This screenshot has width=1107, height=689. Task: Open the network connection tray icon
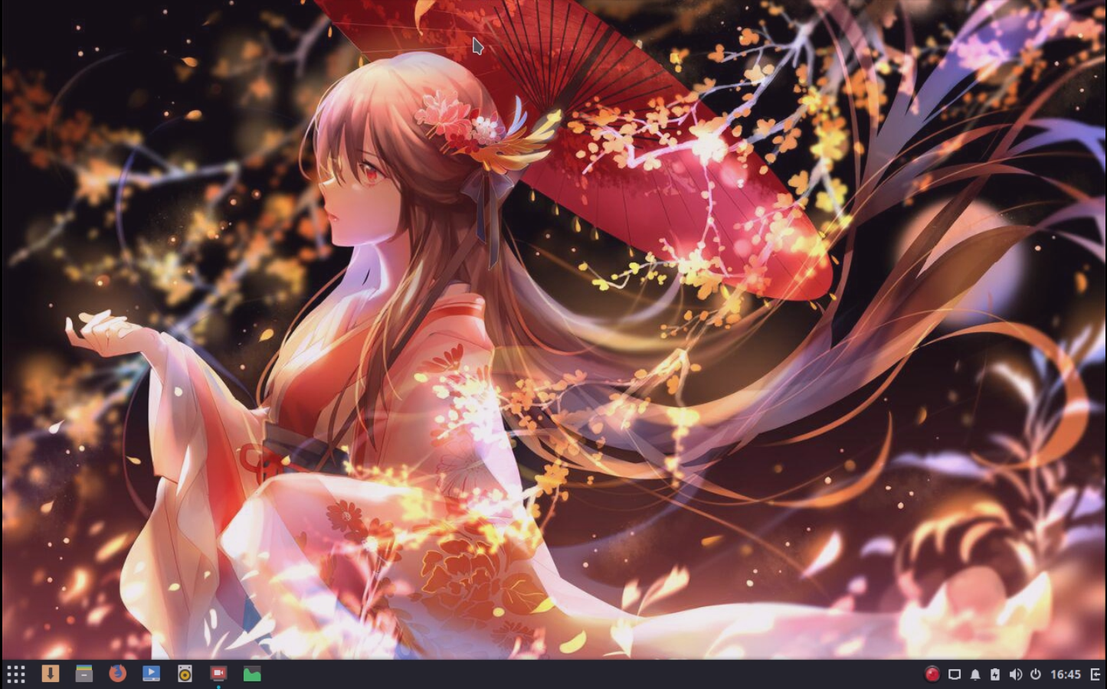click(x=955, y=674)
